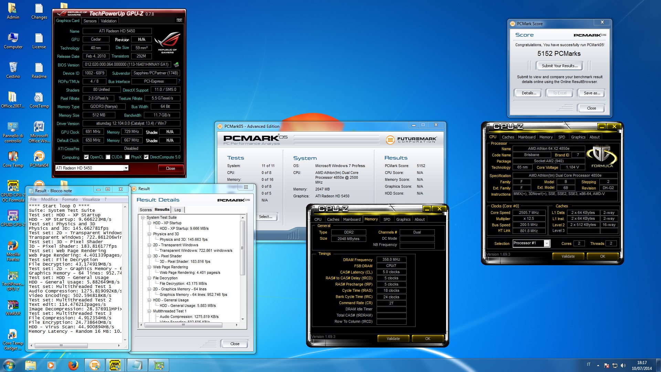Open the Mainboard tab in CPU-Z CPU window
The height and width of the screenshot is (372, 661).
(x=527, y=137)
